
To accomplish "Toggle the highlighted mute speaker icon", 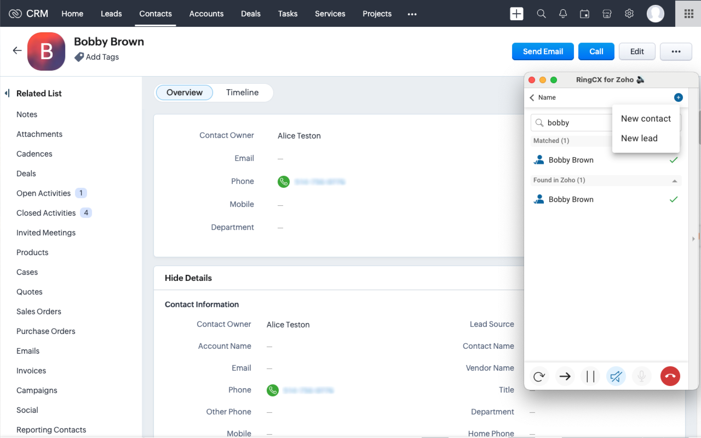I will click(x=616, y=377).
